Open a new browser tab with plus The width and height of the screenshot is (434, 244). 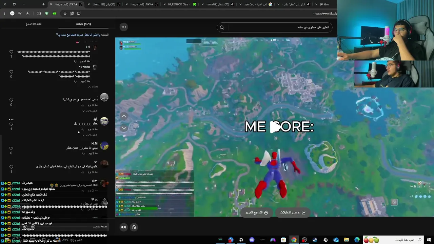(43, 4)
